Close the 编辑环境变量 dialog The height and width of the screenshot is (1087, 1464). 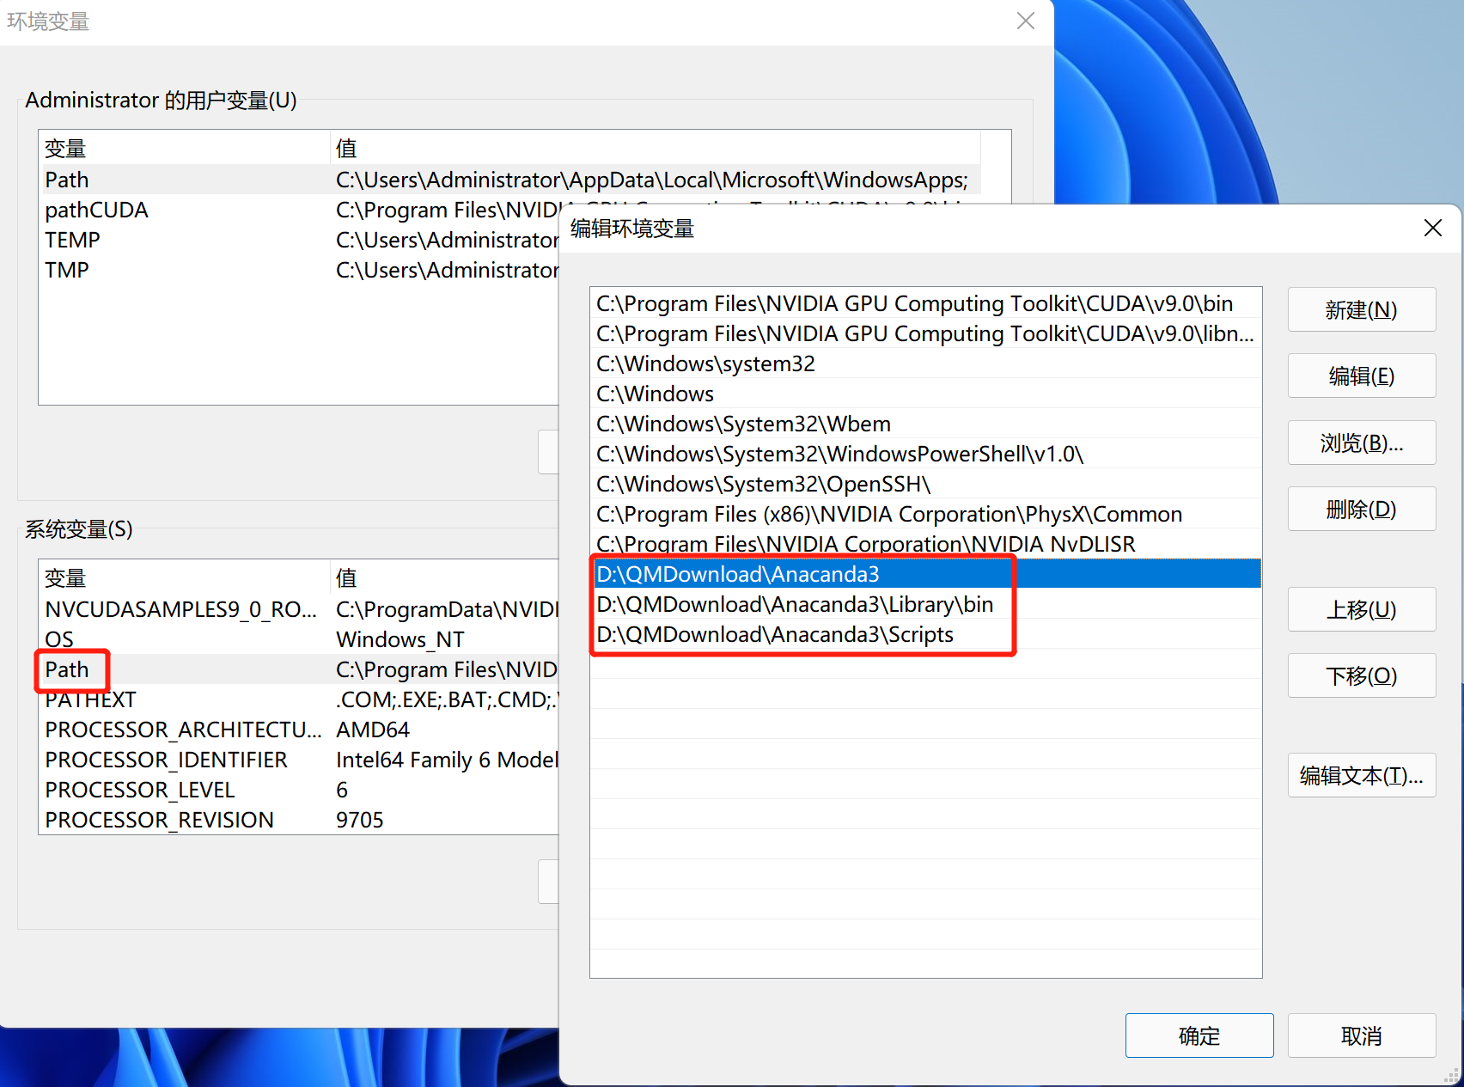click(1432, 228)
